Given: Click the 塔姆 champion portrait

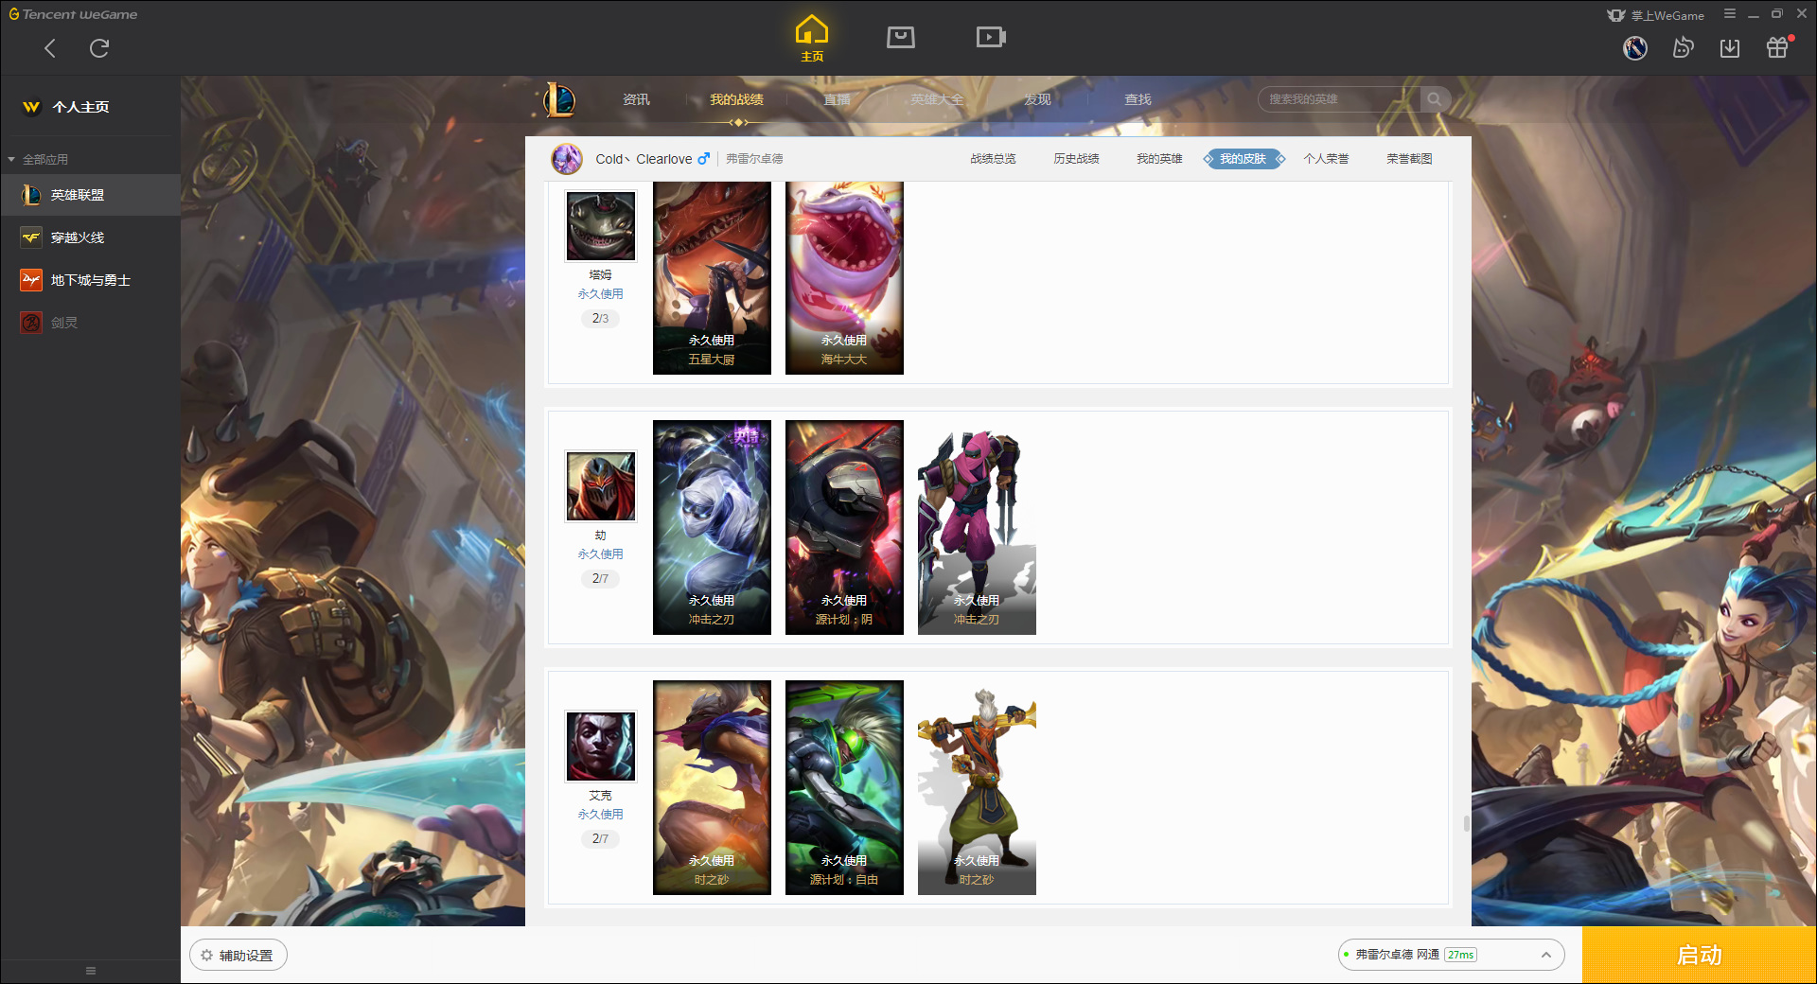Looking at the screenshot, I should coord(601,226).
